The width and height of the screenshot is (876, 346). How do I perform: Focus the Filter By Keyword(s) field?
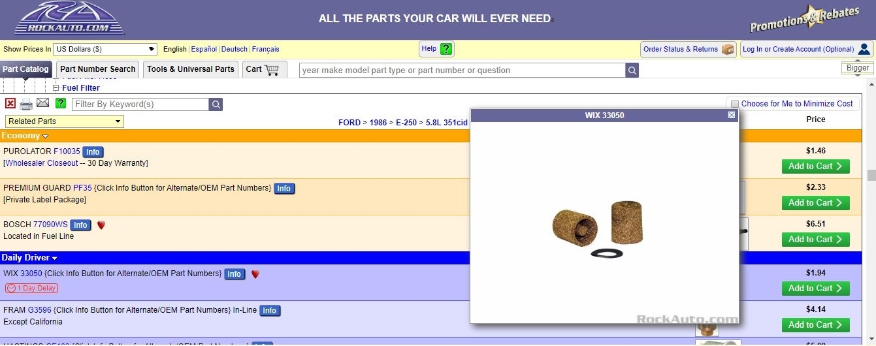coord(140,104)
